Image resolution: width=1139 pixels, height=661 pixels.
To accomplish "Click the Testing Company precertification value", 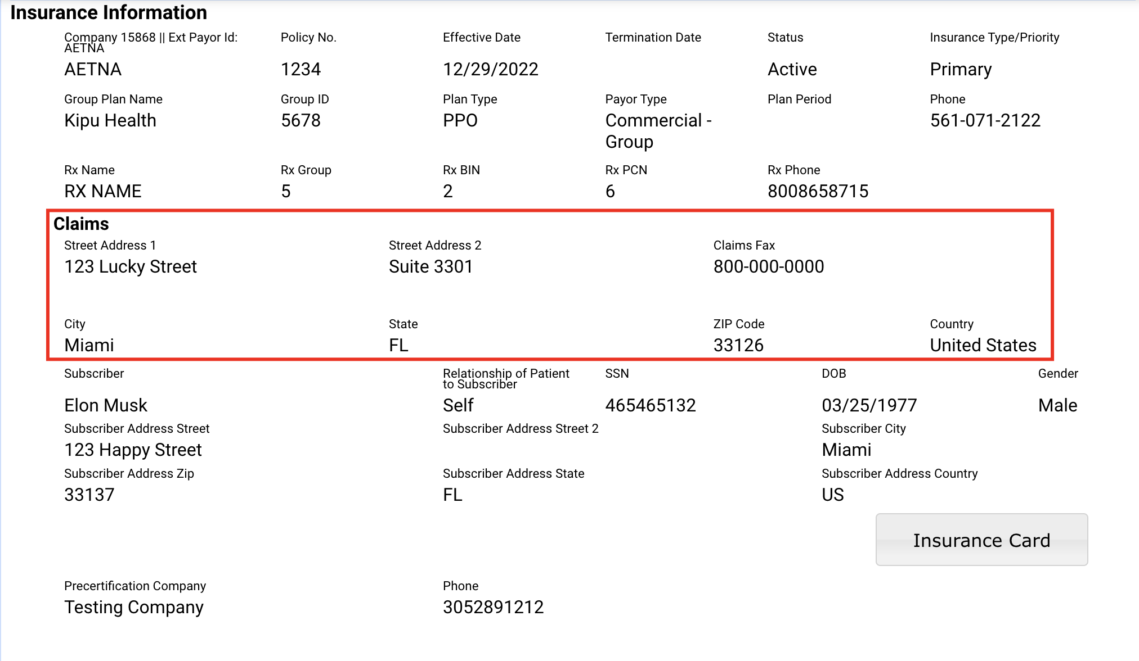I will point(134,607).
